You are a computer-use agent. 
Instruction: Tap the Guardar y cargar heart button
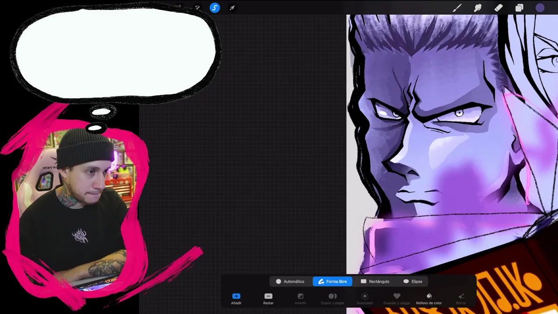pyautogui.click(x=397, y=299)
